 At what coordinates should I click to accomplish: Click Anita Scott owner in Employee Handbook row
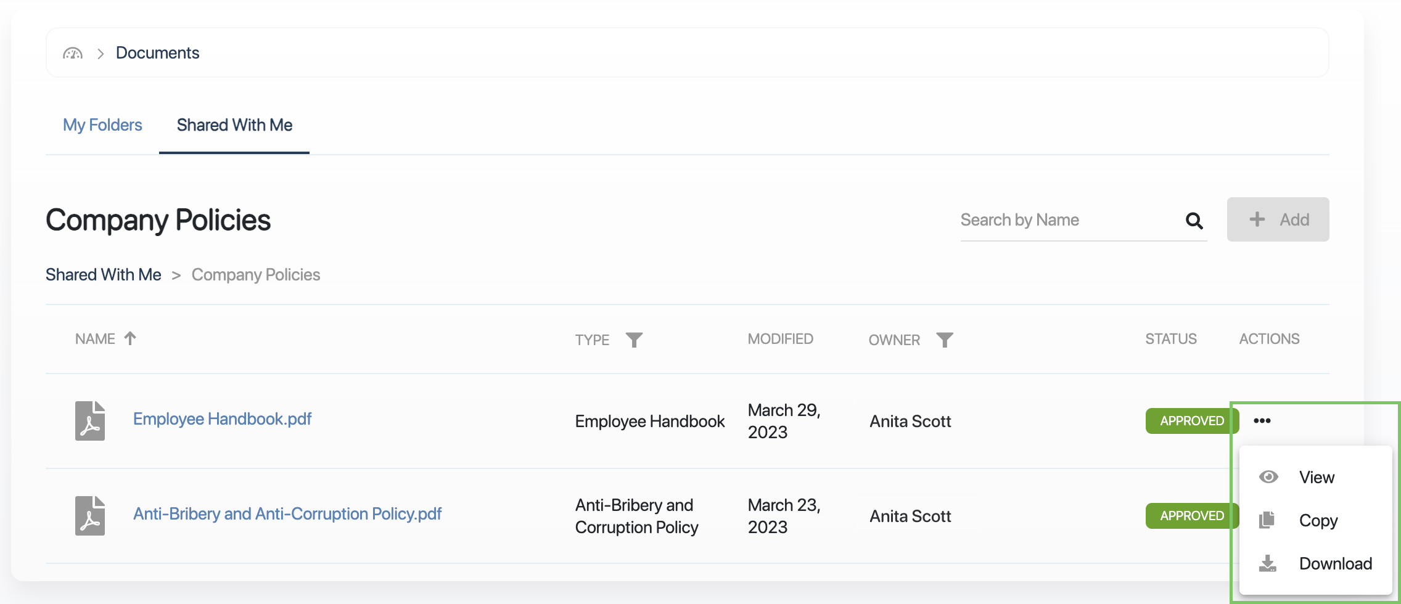(910, 422)
